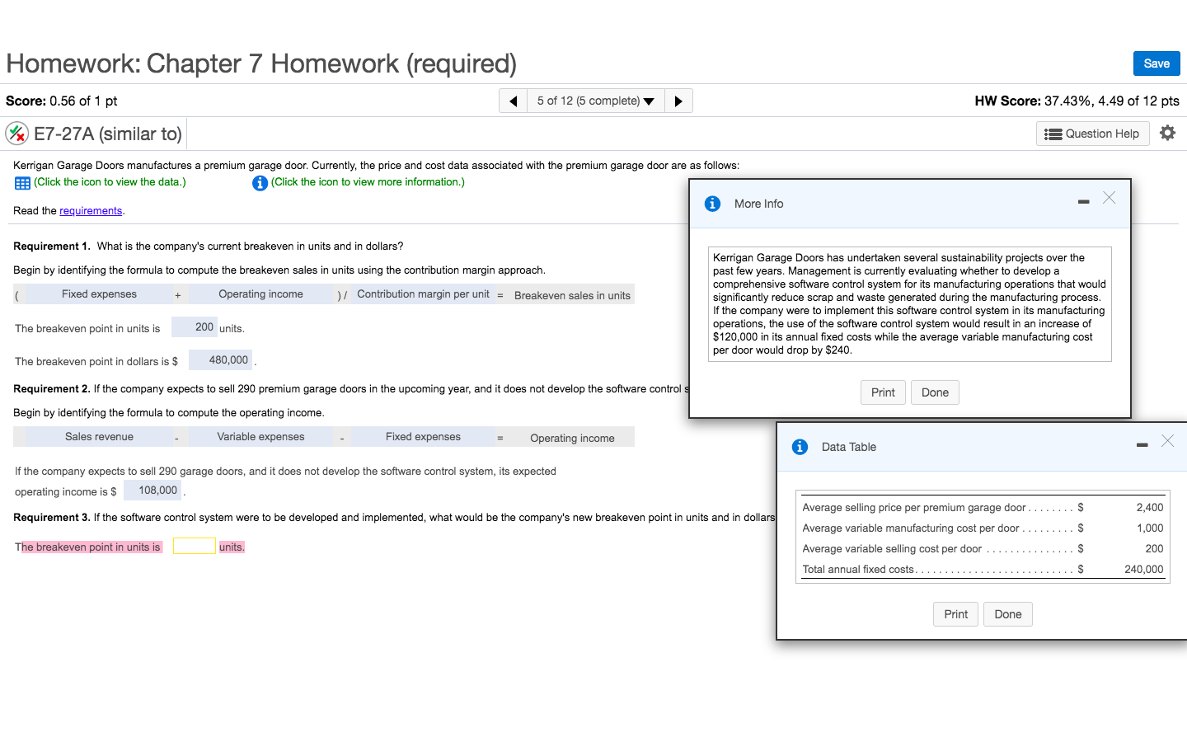
Task: Click the Data Table dialog info icon
Action: 800,447
